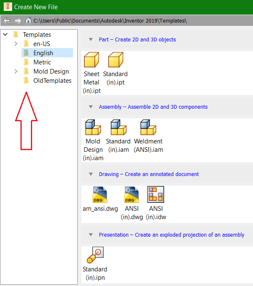Click the Part – Create 2D and 3D objects heading
The image size is (253, 286).
(137, 40)
